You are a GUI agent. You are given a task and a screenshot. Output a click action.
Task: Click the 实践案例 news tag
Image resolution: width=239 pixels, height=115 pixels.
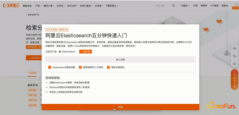pyautogui.click(x=32, y=105)
